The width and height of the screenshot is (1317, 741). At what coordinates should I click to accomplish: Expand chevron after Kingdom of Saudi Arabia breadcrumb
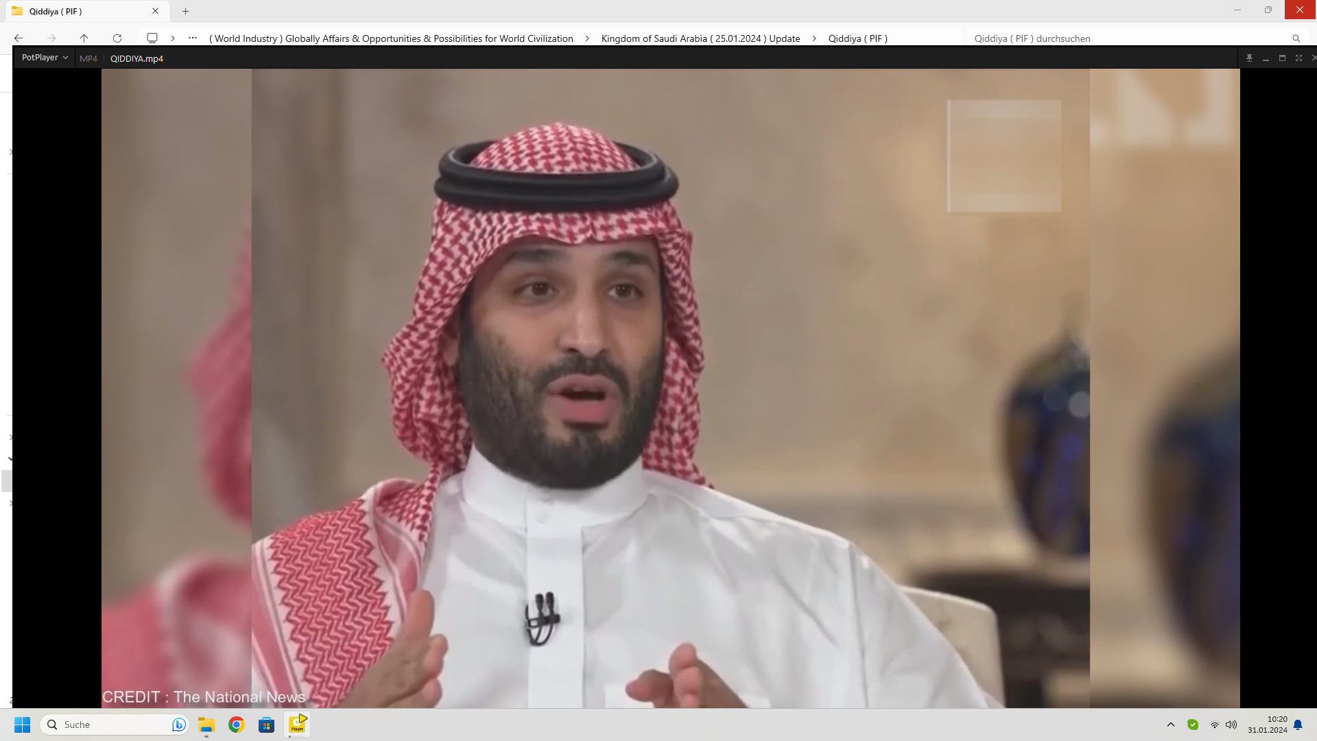coord(814,38)
